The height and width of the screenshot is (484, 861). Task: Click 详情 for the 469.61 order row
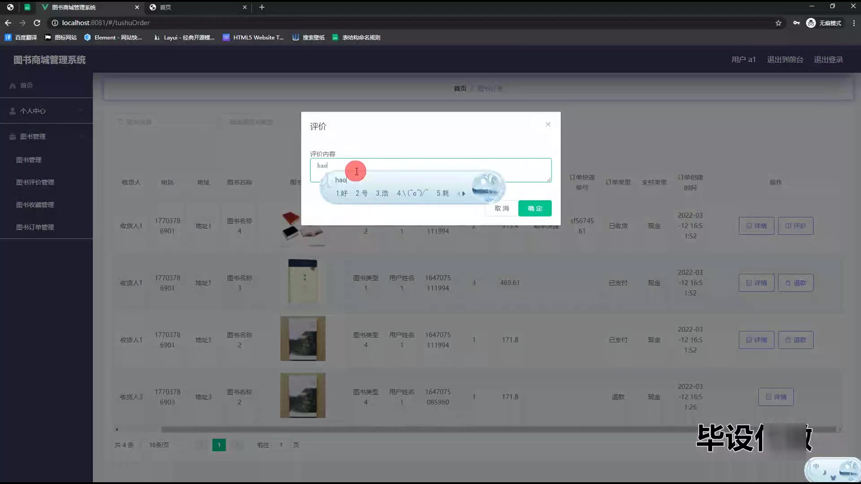coord(756,283)
